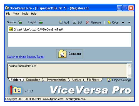Browse for Target folder using the green folder icon
Image resolution: width=139 pixels, height=106 pixels.
click(41, 22)
